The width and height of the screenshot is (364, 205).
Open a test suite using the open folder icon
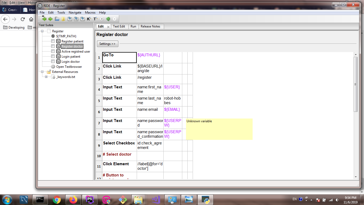[x=57, y=19]
